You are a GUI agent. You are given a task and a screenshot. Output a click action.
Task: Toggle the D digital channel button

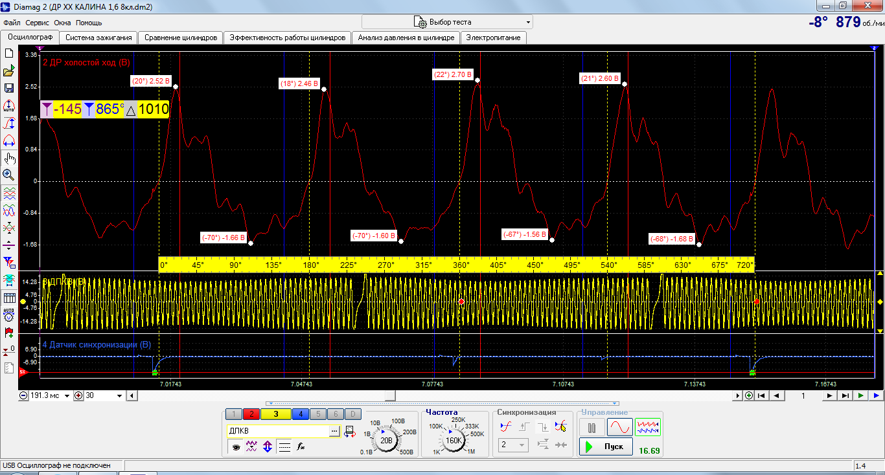(x=352, y=414)
